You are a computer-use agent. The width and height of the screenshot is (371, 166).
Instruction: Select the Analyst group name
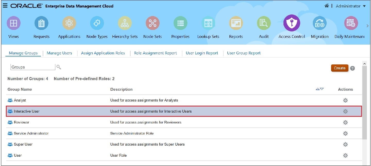click(x=20, y=100)
